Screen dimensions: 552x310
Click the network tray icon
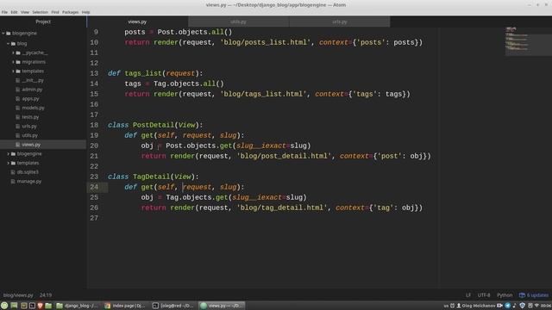[x=536, y=306]
